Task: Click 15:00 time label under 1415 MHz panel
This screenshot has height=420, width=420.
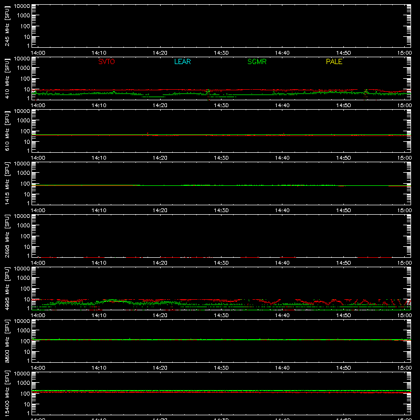Action: click(x=404, y=211)
